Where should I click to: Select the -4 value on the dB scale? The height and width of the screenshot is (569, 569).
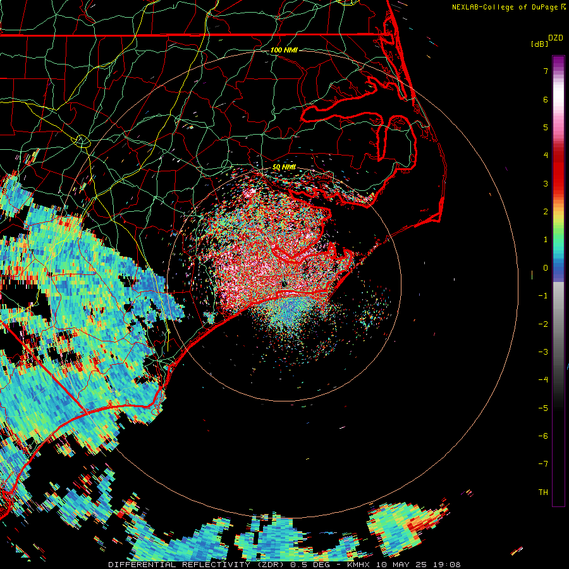(543, 379)
